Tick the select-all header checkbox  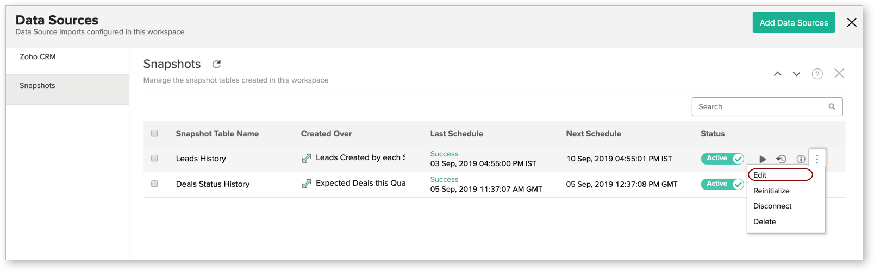(154, 133)
